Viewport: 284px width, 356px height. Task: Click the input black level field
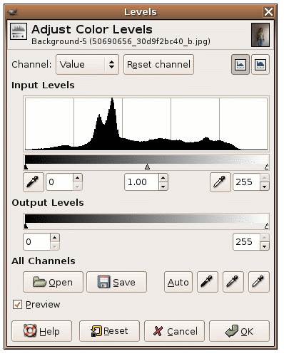pyautogui.click(x=59, y=182)
